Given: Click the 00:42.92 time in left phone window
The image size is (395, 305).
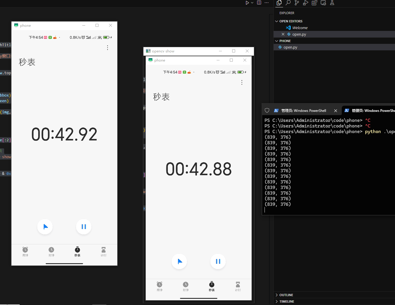Looking at the screenshot, I should coord(64,134).
